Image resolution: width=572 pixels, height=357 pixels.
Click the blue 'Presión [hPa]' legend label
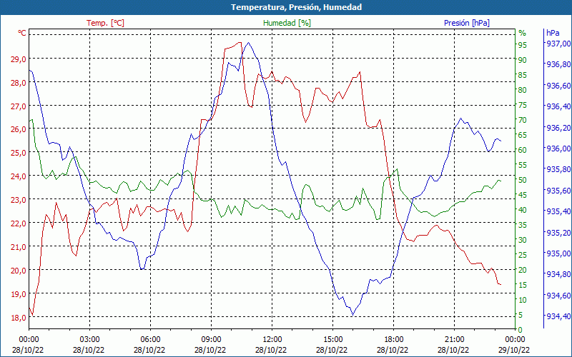coord(467,23)
